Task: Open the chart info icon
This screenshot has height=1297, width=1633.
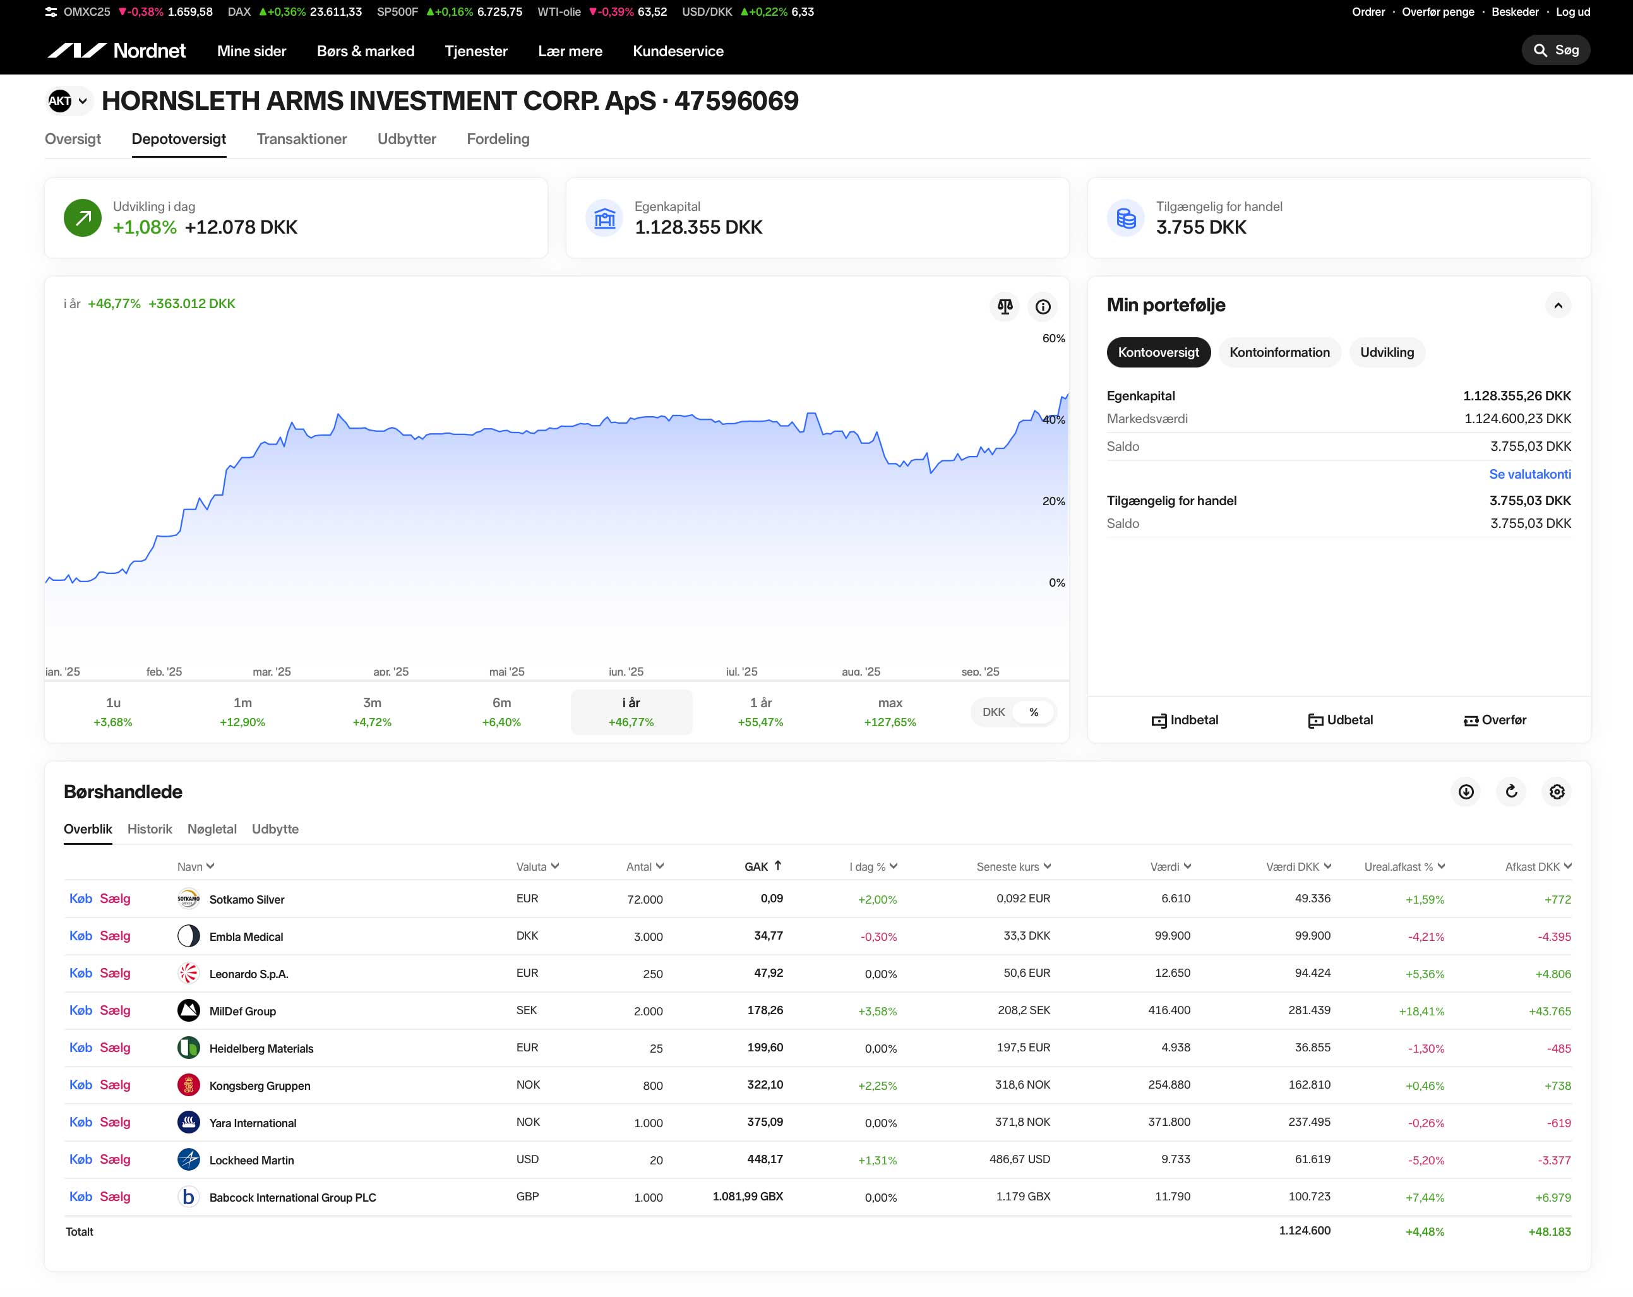Action: point(1042,306)
